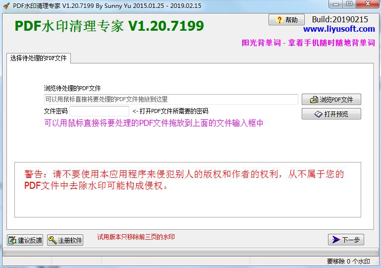Click the 阳光背单词 promotional link
This screenshot has height=268, width=381.
[308, 43]
